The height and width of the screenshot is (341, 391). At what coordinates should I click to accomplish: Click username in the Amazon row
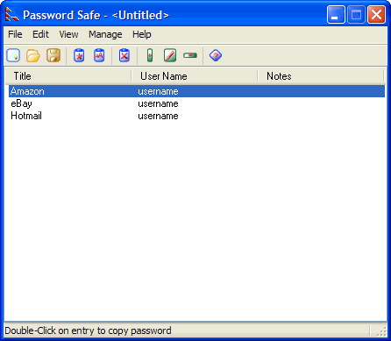(158, 91)
